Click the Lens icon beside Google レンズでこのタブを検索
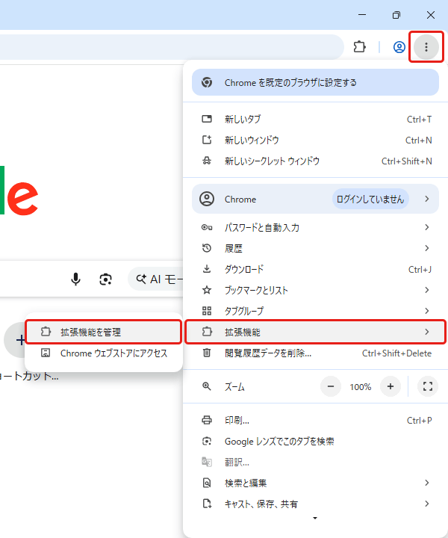 coord(207,441)
